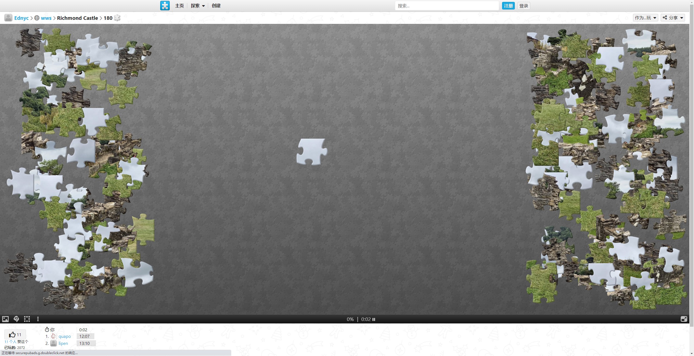Toggle the ghost image overlay
The height and width of the screenshot is (356, 694).
click(x=16, y=319)
